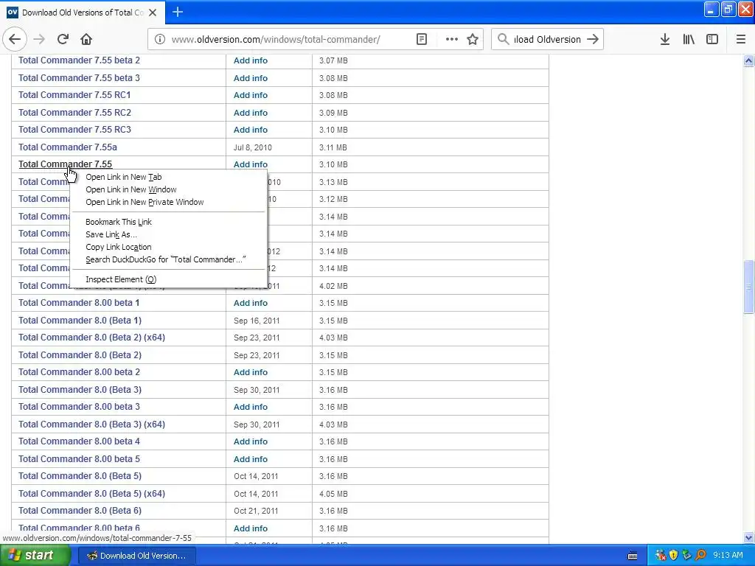Click the forward navigation arrow
755x566 pixels.
click(x=40, y=40)
